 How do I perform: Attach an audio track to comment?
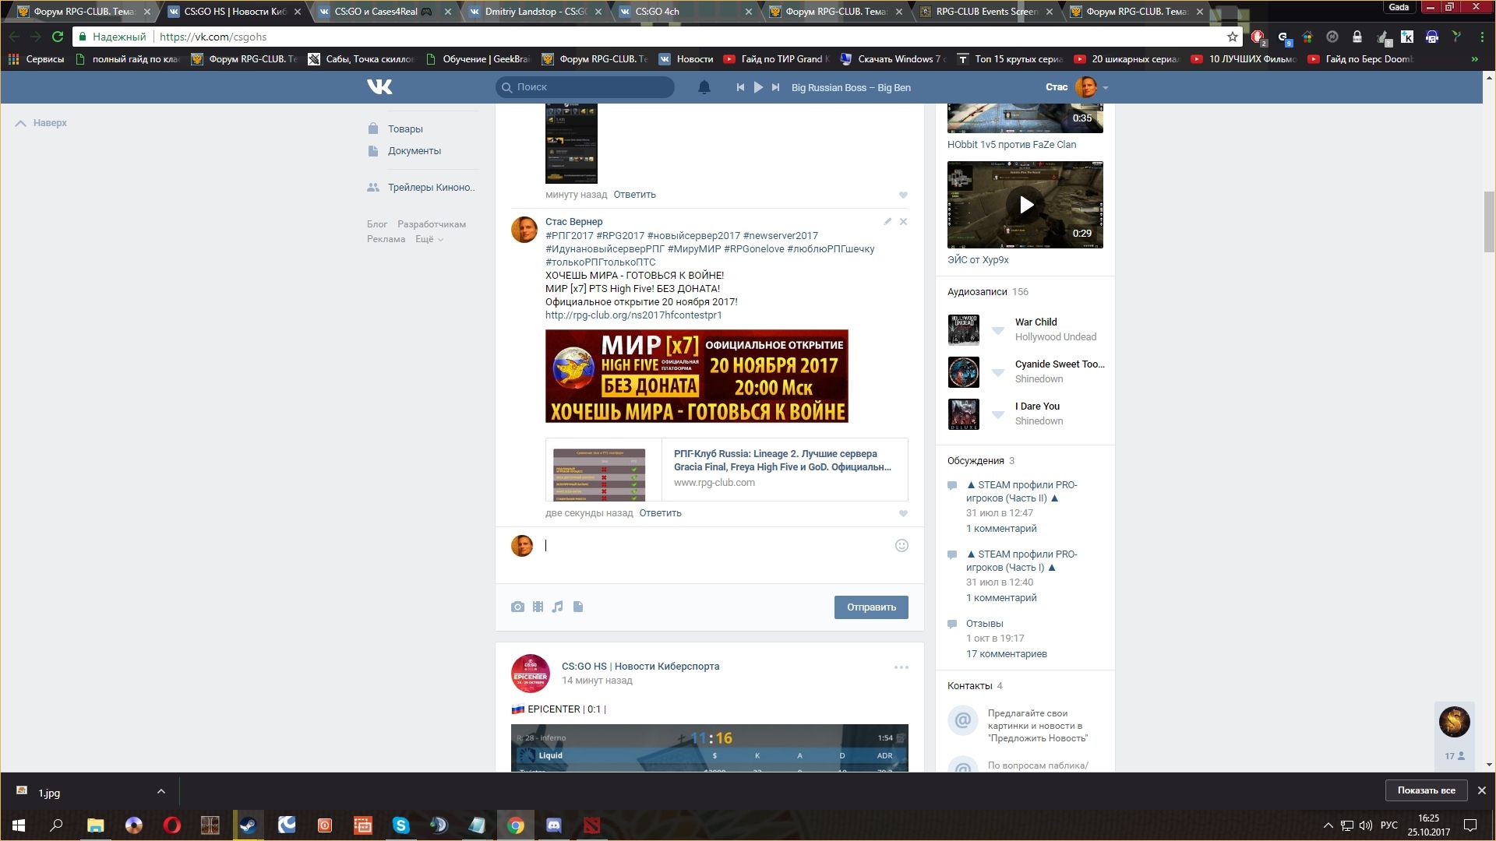click(x=557, y=607)
